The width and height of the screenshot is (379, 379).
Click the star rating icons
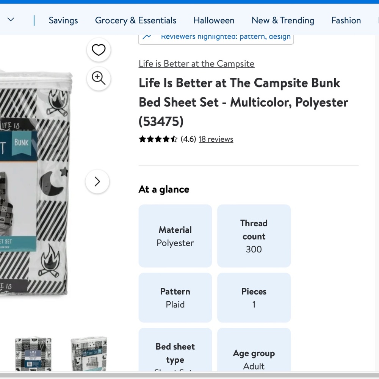158,139
